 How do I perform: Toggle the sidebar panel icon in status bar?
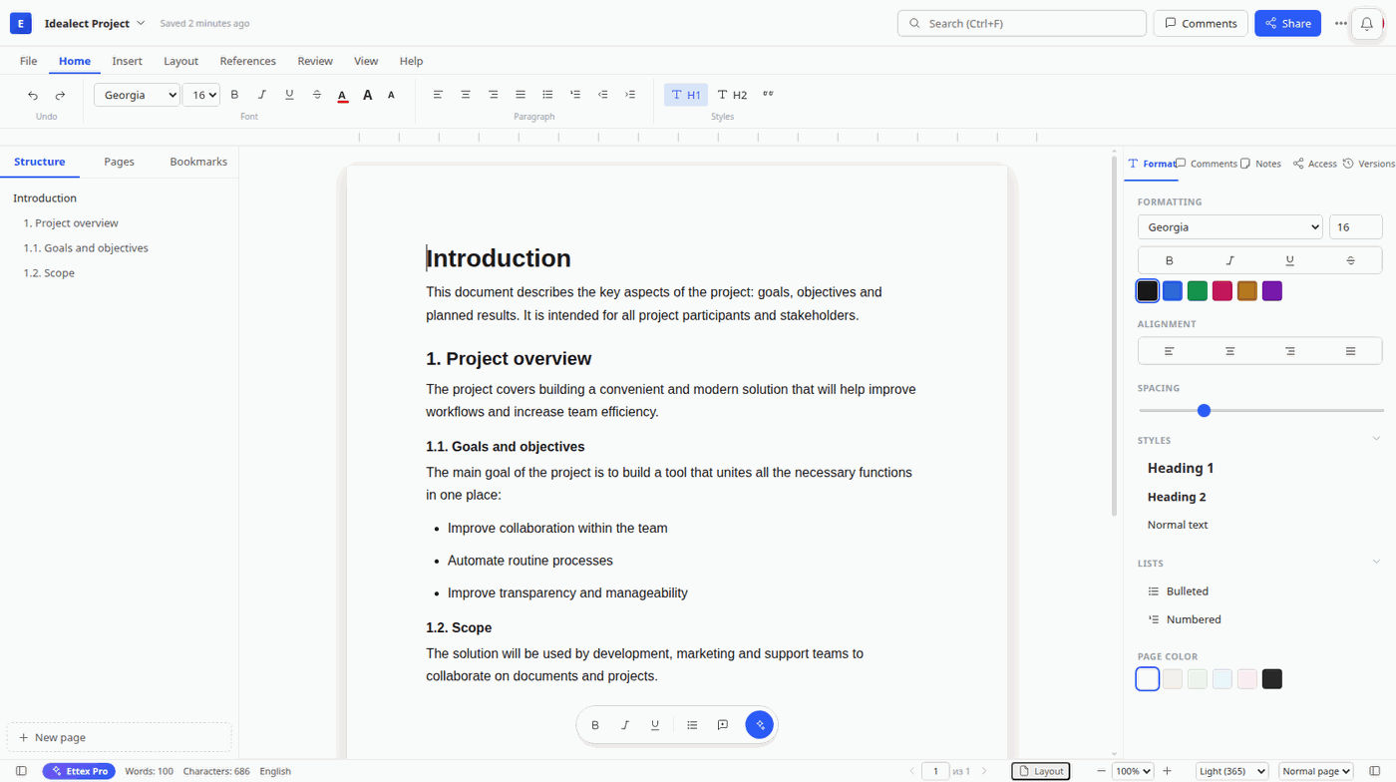point(21,771)
